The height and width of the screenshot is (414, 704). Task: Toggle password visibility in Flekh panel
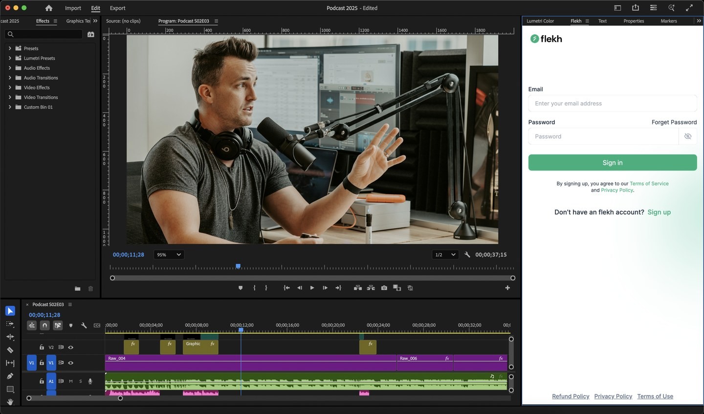tap(688, 136)
